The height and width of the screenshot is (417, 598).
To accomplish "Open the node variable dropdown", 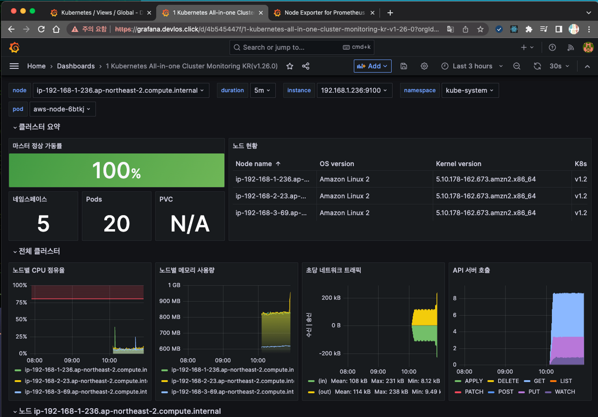I will tap(120, 90).
